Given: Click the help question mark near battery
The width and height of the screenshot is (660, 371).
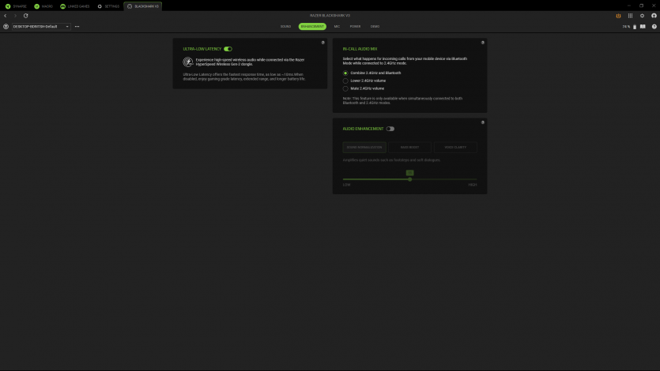Looking at the screenshot, I should tap(654, 26).
